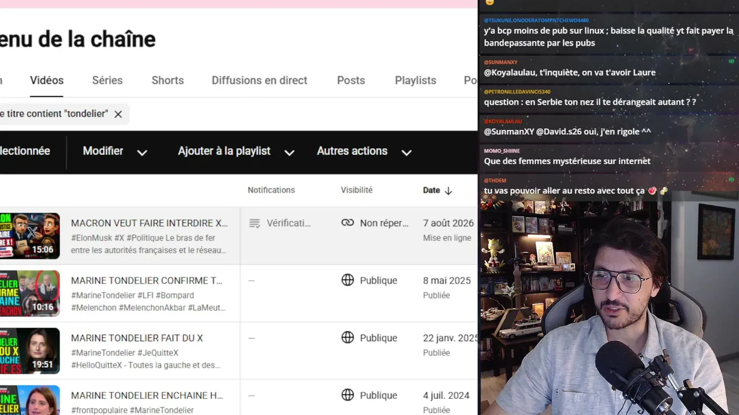
Task: Click the "4 juil. 2024" date
Action: click(x=446, y=396)
